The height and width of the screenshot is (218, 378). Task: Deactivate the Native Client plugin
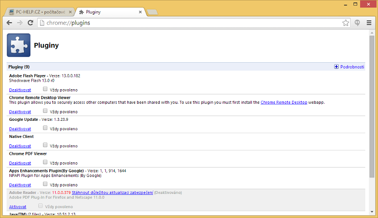coord(20,146)
